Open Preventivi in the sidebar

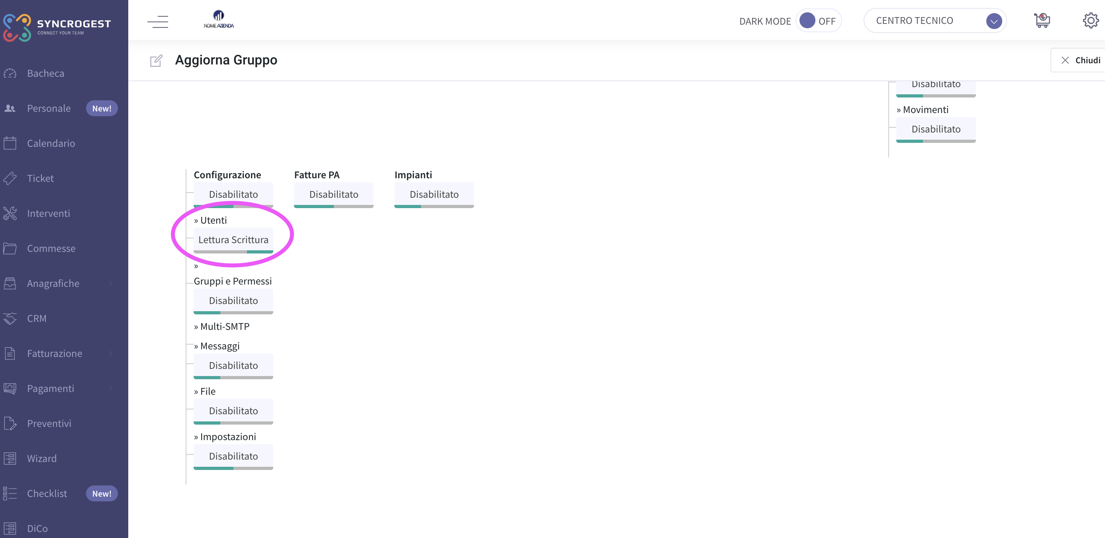click(49, 423)
